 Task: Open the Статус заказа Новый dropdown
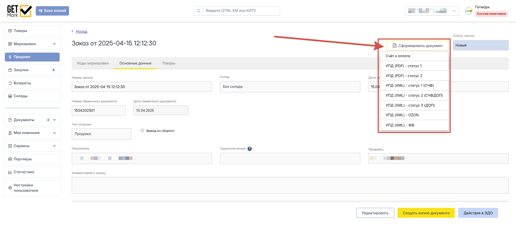[481, 45]
